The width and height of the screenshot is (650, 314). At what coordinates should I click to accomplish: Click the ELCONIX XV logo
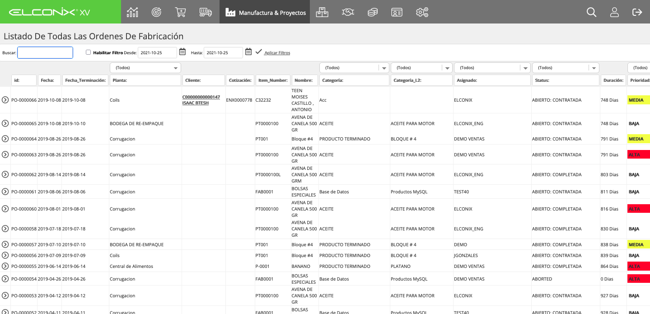click(x=50, y=12)
